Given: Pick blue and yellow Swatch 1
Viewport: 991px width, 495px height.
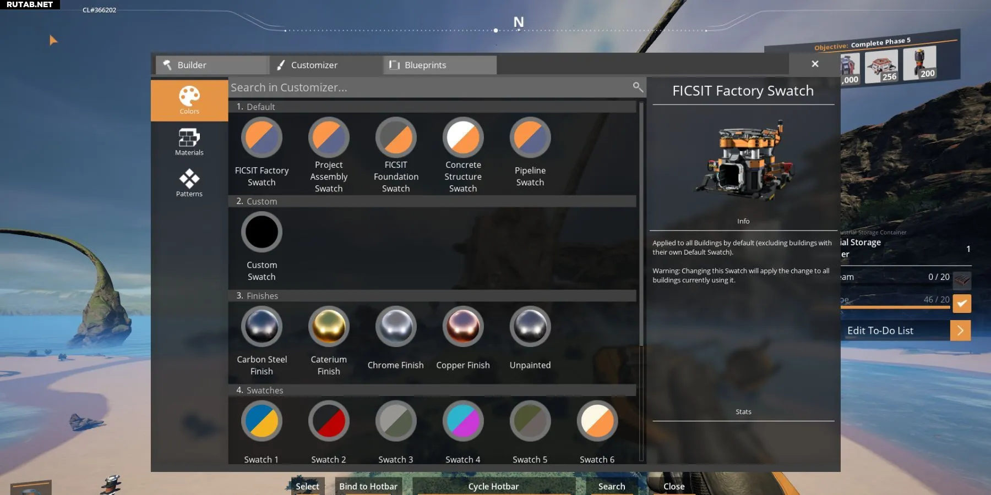Looking at the screenshot, I should (262, 421).
